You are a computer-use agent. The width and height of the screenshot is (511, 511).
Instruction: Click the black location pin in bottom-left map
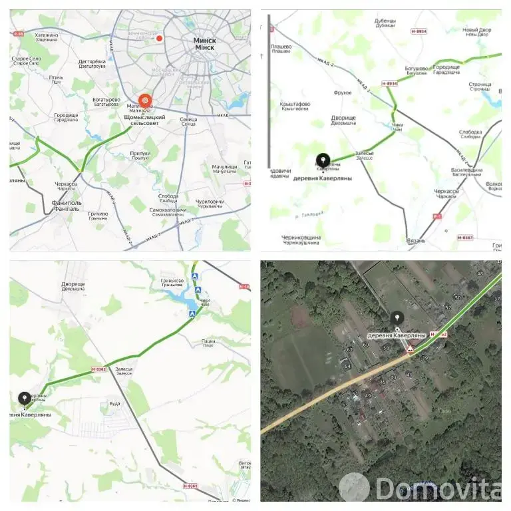coord(25,399)
